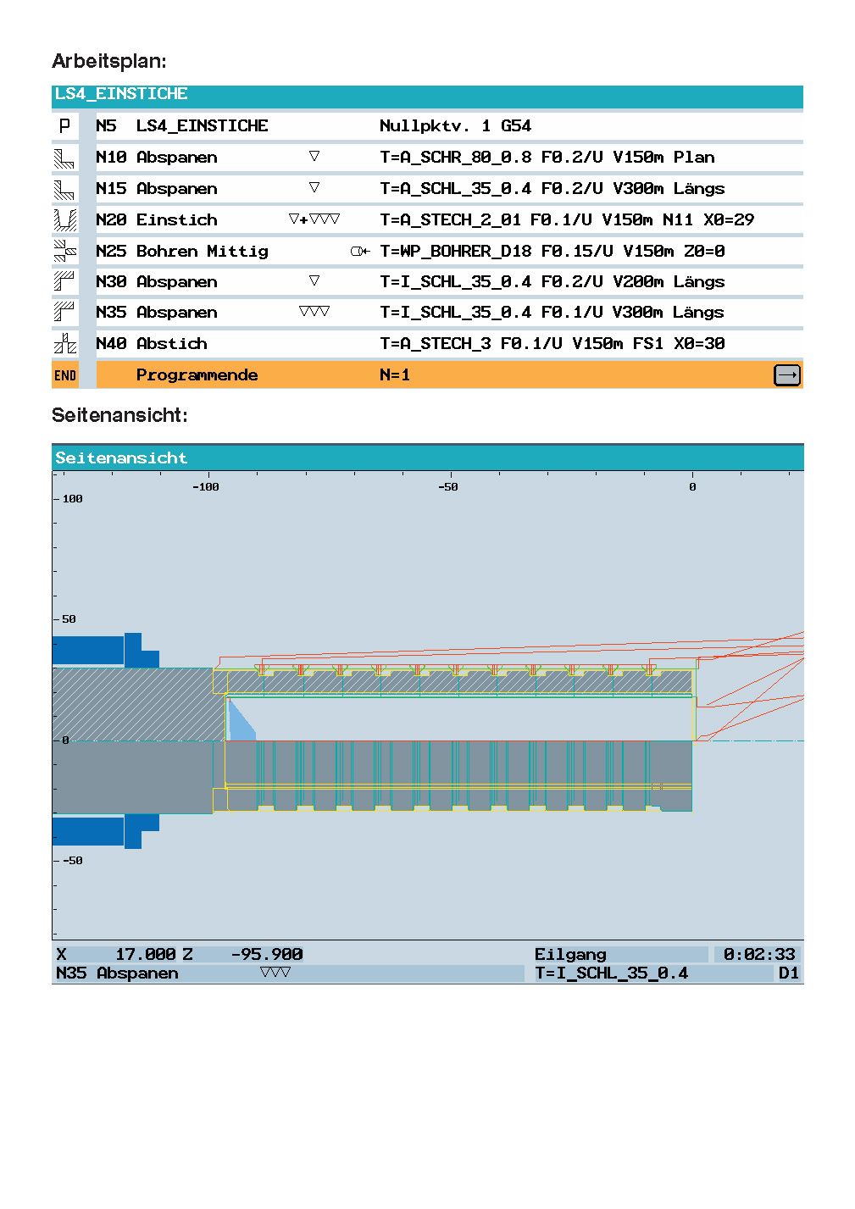
Task: Select step N40 Abstich
Action: (x=427, y=344)
